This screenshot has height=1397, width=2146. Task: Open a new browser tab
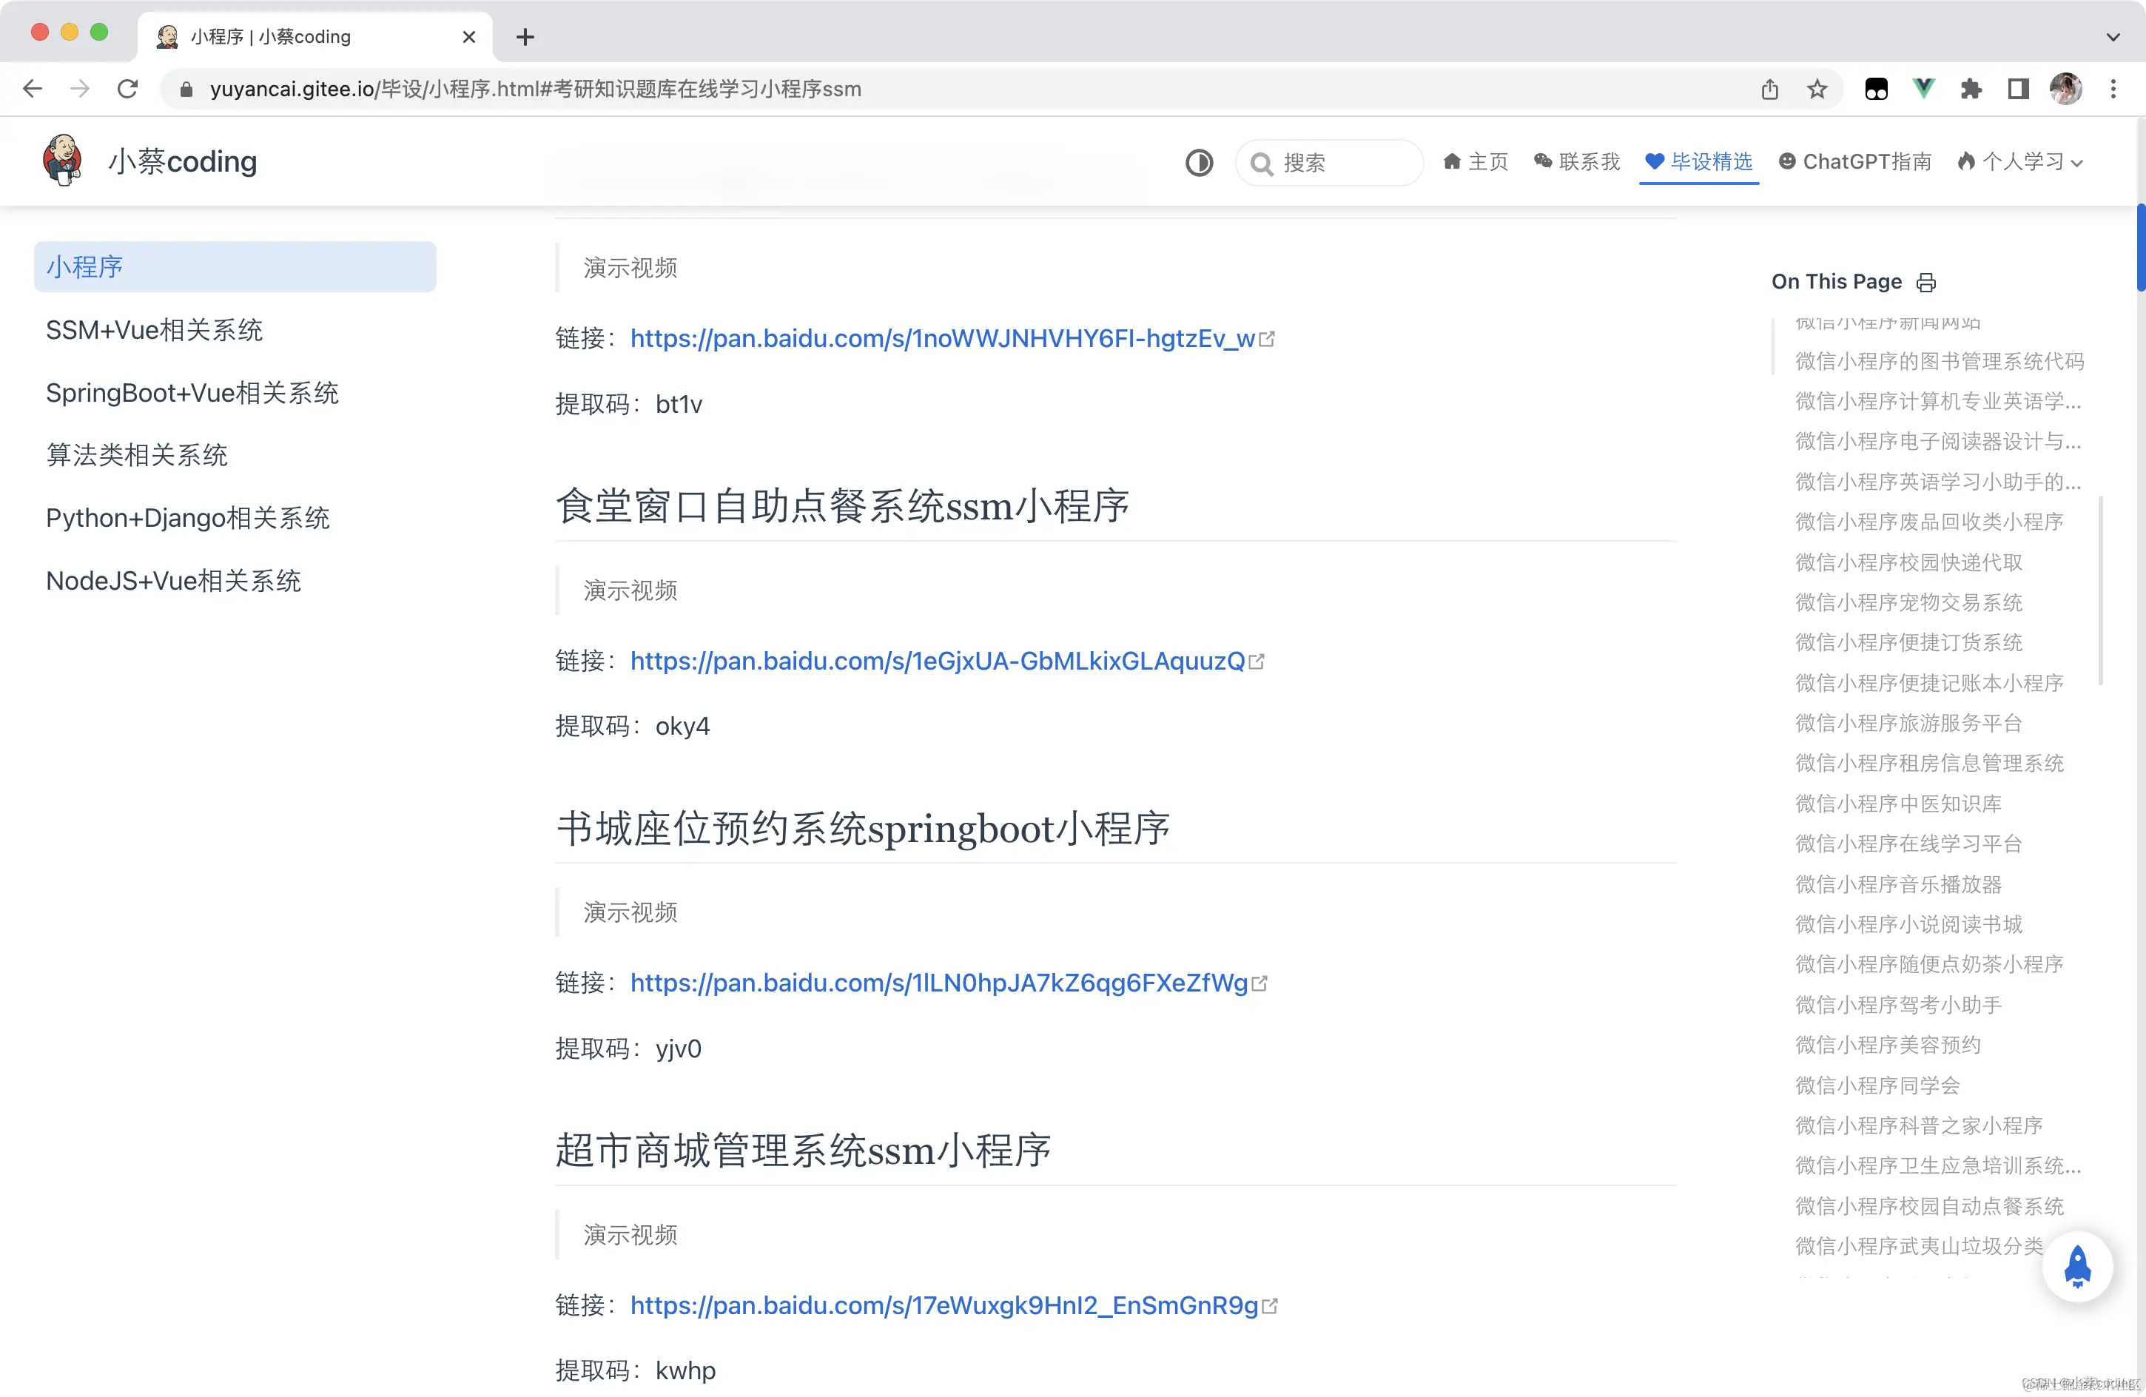pos(525,37)
